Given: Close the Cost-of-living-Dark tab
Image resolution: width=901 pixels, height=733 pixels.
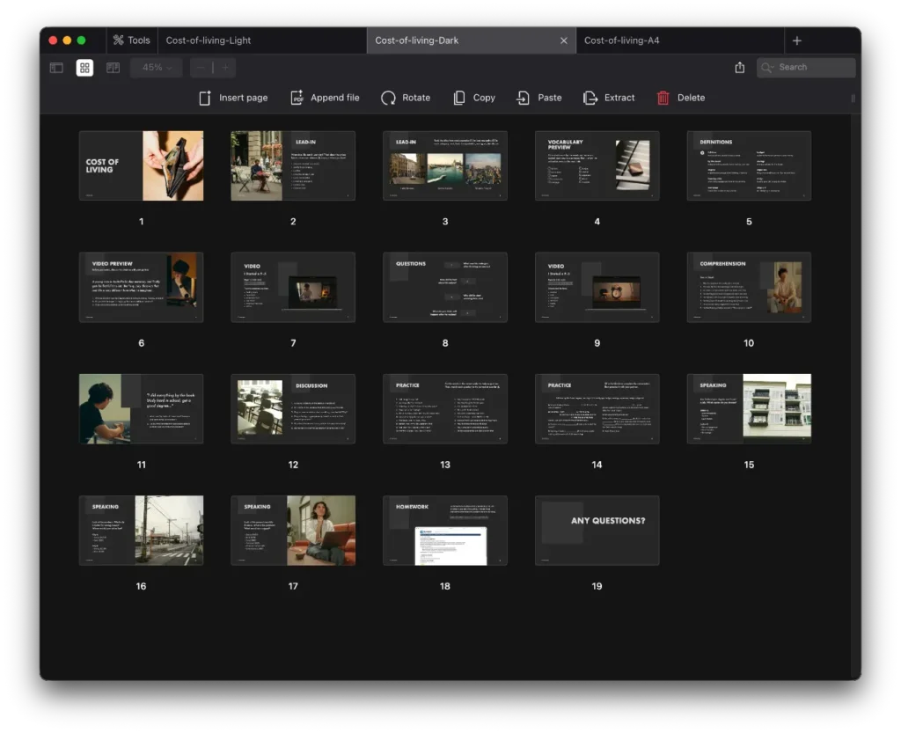Looking at the screenshot, I should (x=564, y=40).
